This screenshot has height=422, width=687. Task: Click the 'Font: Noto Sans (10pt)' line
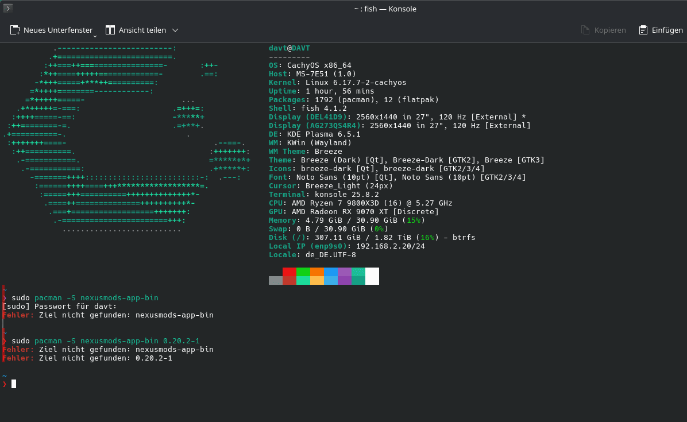(x=397, y=177)
